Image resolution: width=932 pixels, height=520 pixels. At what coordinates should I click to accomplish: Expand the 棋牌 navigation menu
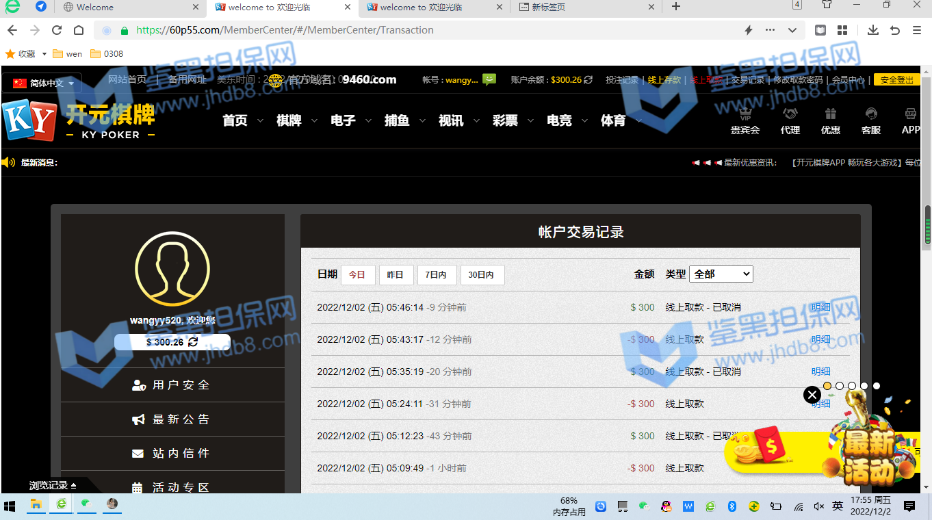[x=296, y=120]
